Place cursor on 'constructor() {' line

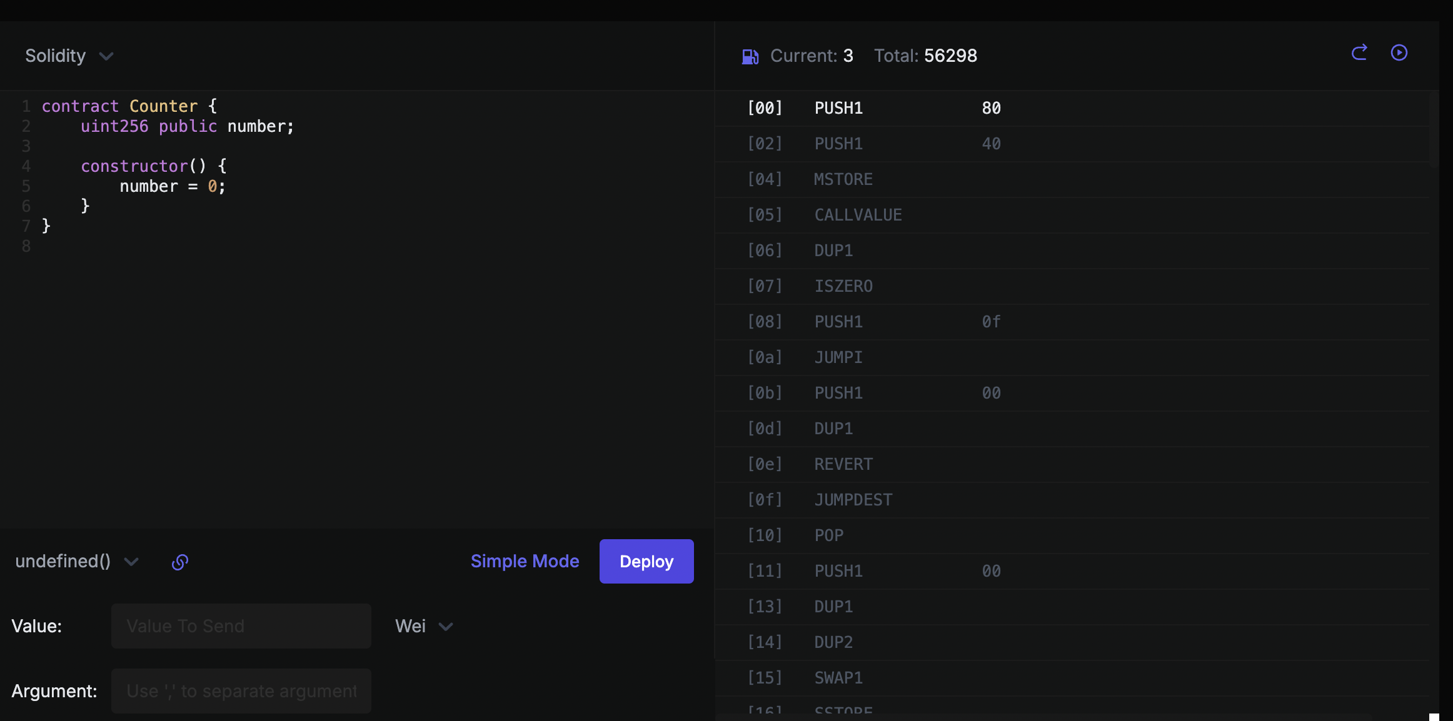coord(154,166)
